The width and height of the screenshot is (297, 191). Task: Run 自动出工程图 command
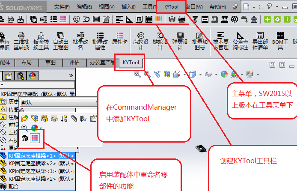(x=61, y=41)
